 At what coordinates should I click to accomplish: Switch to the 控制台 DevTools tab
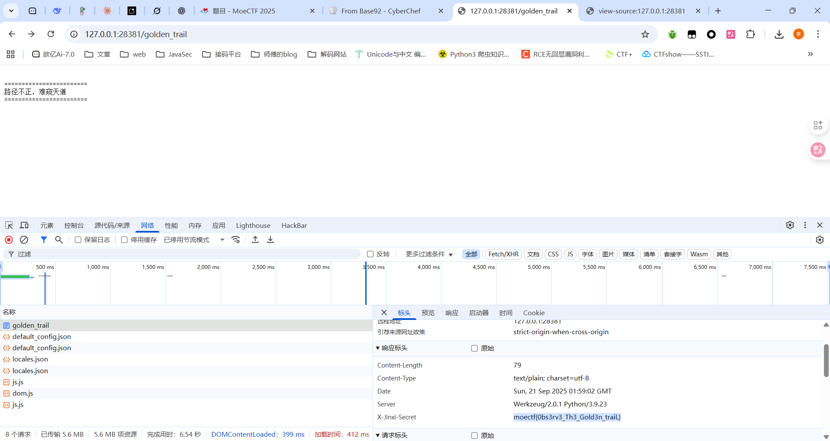tap(74, 225)
